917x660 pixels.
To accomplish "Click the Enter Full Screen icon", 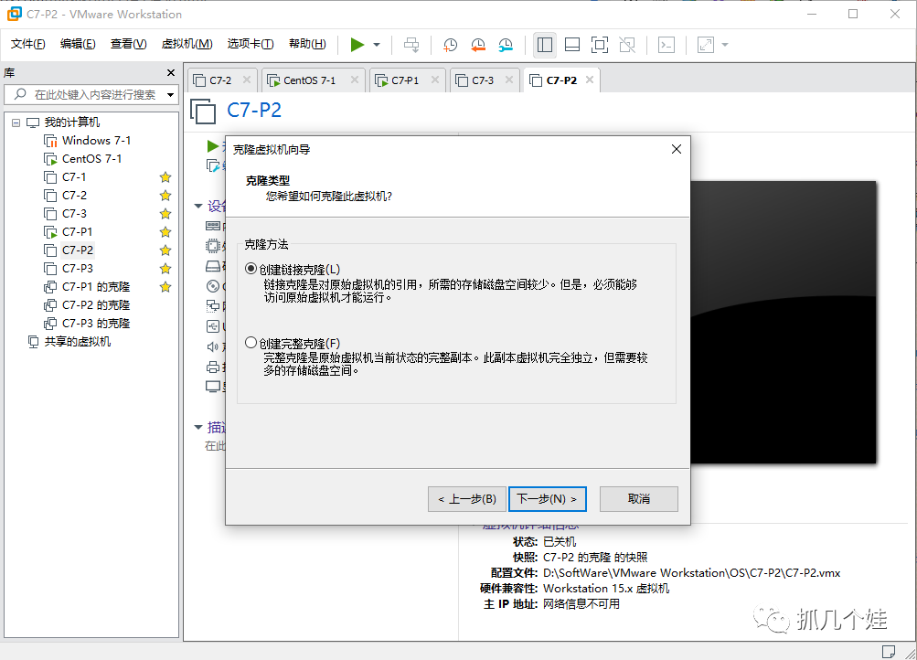I will (x=600, y=45).
